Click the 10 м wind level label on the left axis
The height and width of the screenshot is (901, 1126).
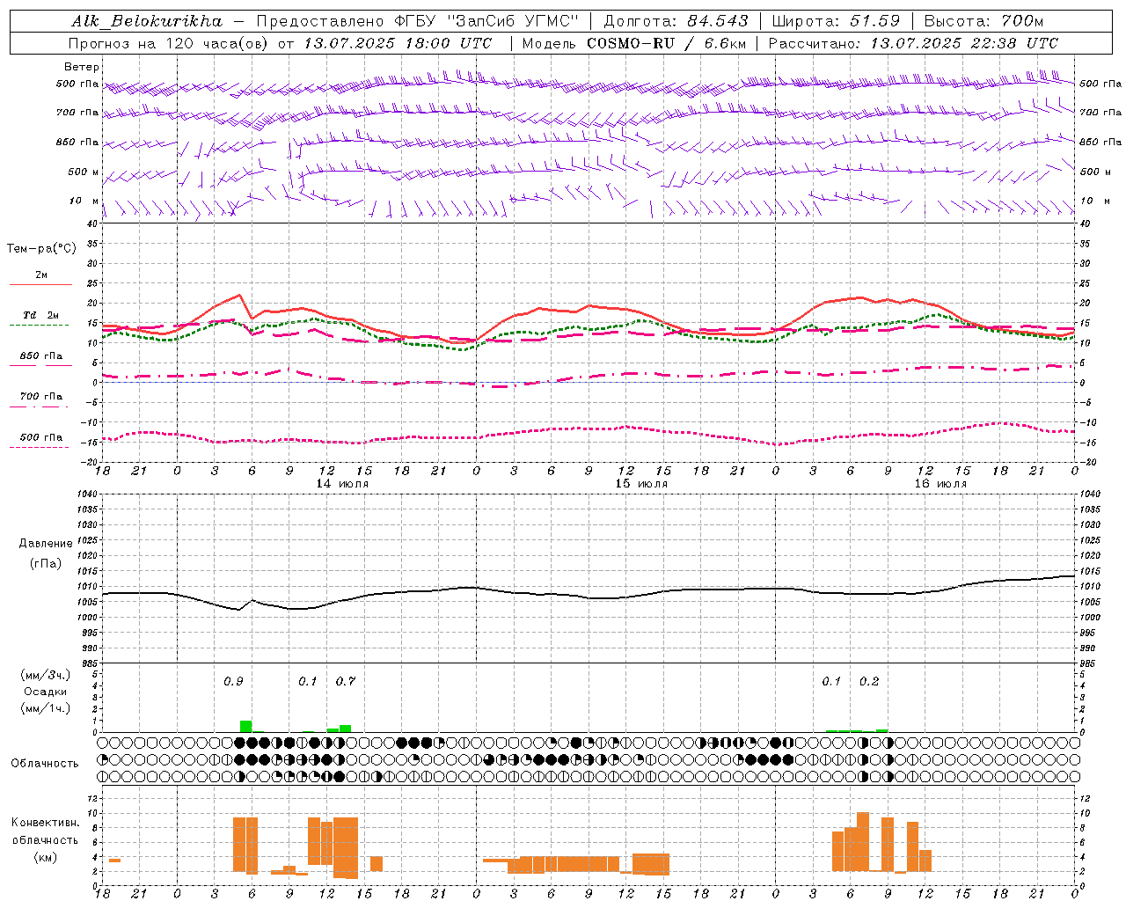pyautogui.click(x=84, y=201)
